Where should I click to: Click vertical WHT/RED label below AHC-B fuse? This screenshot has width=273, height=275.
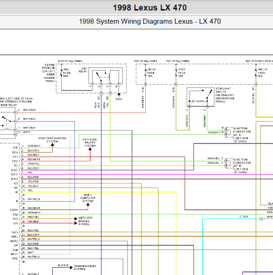(x=143, y=102)
